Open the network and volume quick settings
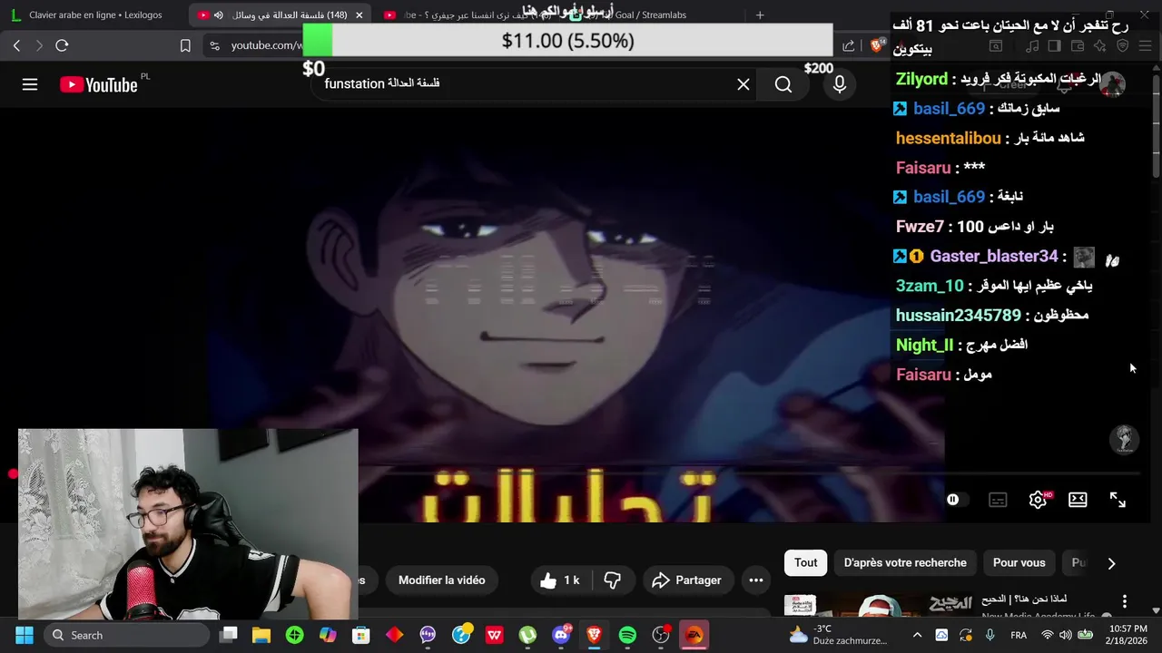Image resolution: width=1162 pixels, height=653 pixels. click(x=1067, y=635)
